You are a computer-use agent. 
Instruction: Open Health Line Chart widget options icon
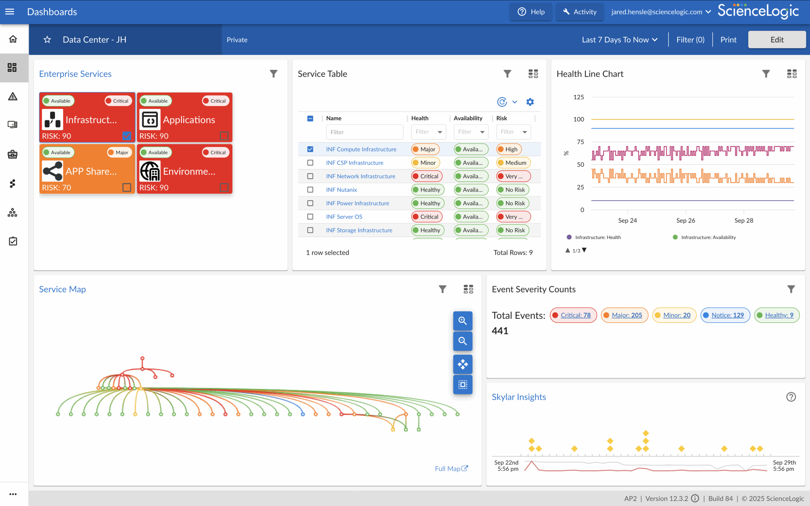[792, 74]
